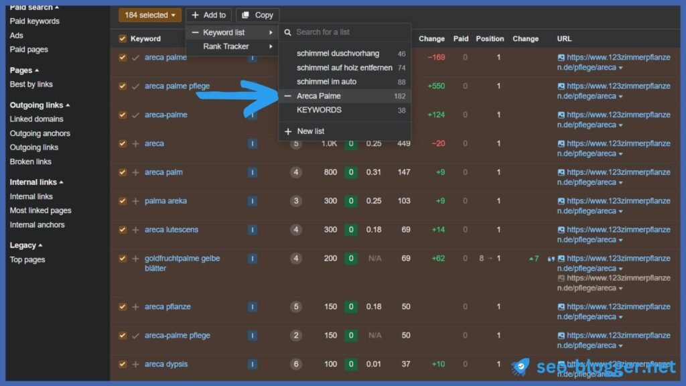The height and width of the screenshot is (386, 686).
Task: Click SERP icon in palma areka URL
Action: (561, 201)
